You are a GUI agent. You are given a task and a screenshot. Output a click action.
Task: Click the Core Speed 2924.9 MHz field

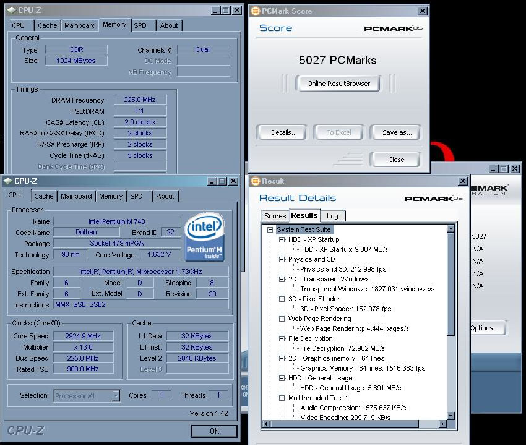point(83,336)
